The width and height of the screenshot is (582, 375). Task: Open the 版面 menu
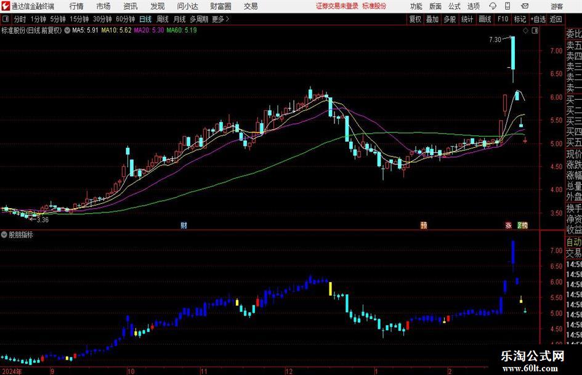(x=435, y=6)
